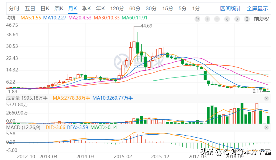Toggle the candlestick style icon
This screenshot has height=160, width=276.
247,19
